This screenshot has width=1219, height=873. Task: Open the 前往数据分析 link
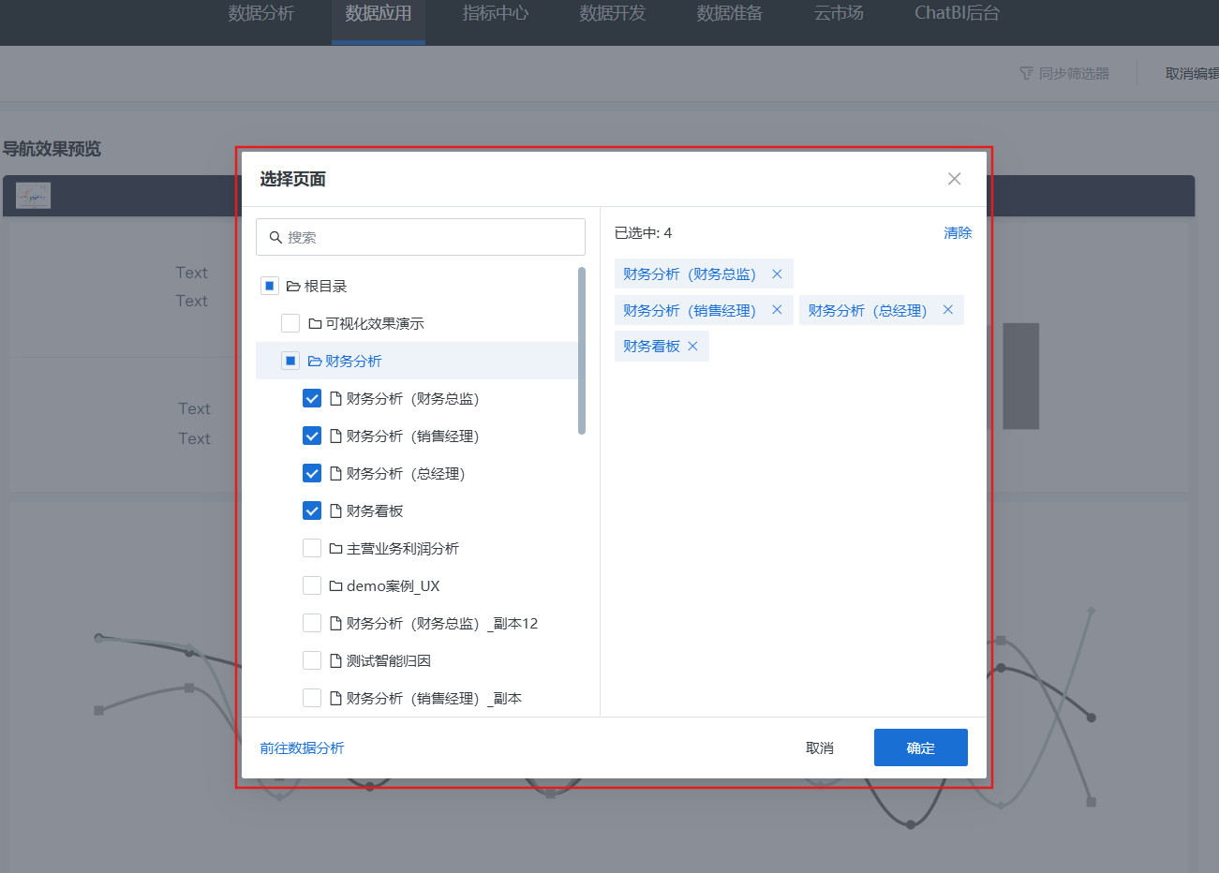(x=302, y=747)
